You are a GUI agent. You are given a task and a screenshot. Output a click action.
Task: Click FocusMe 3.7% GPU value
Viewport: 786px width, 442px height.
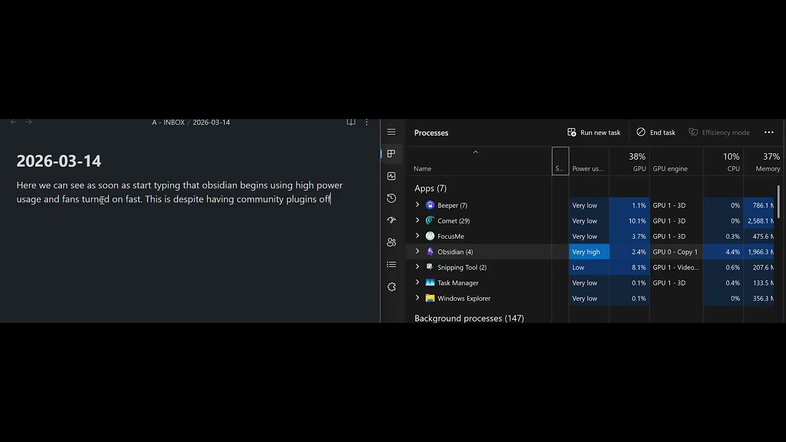(x=639, y=236)
